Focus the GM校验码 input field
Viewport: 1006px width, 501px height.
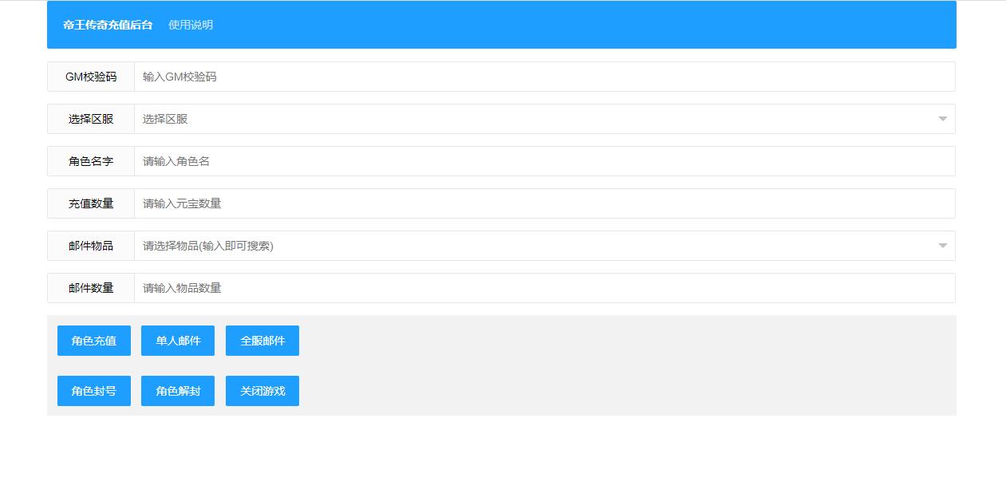click(x=544, y=77)
